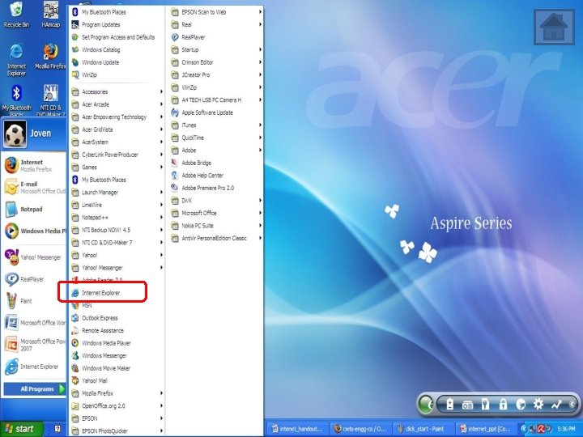Open Internet Mozilla Firefox pinned item
This screenshot has height=437, width=583.
pyautogui.click(x=34, y=165)
